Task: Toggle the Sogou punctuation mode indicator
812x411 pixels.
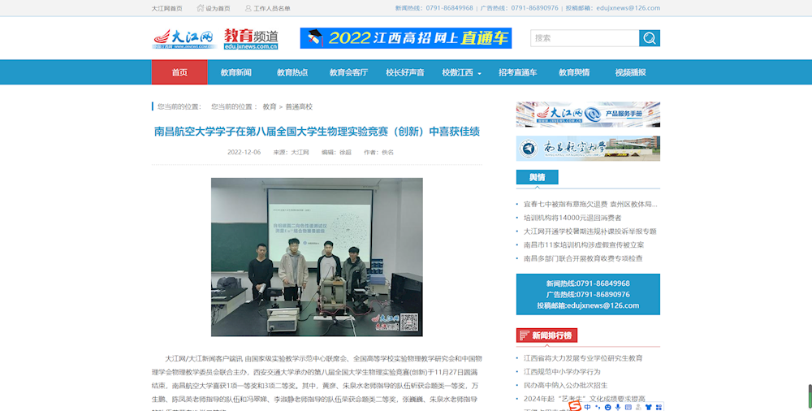Action: 598,406
